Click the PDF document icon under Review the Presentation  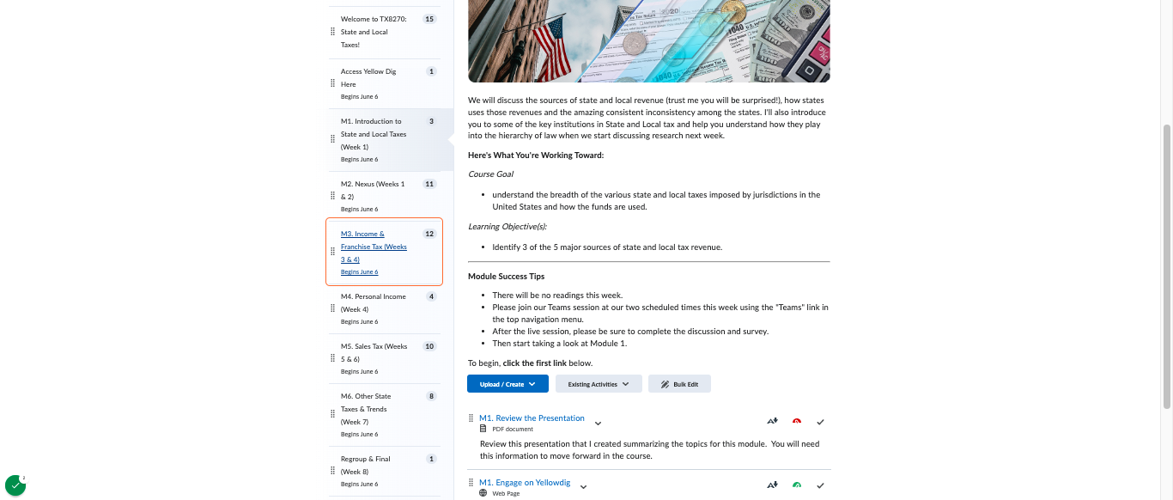pyautogui.click(x=483, y=429)
